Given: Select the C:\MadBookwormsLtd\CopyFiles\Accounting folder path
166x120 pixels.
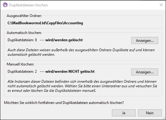Looking at the screenshot, I should click(x=45, y=23).
